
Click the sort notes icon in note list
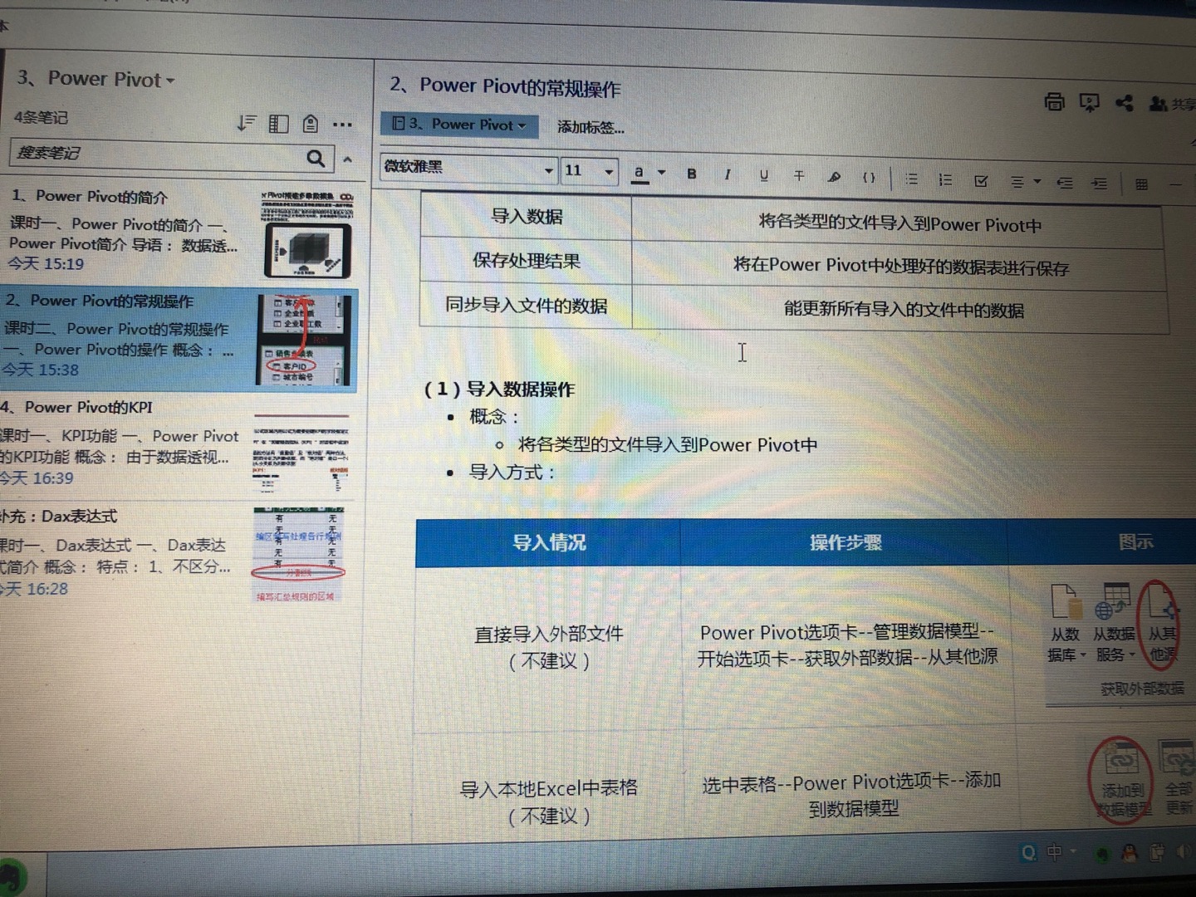246,124
